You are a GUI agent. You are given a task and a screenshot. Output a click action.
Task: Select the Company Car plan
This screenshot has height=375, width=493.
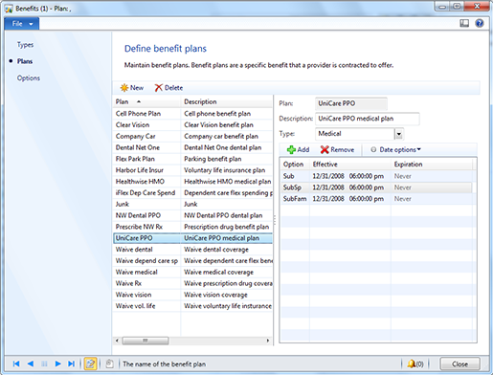click(x=192, y=136)
